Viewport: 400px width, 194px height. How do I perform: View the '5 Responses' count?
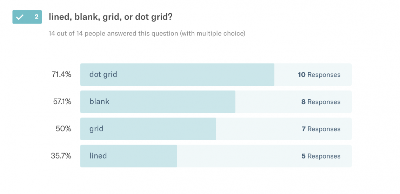(x=321, y=156)
